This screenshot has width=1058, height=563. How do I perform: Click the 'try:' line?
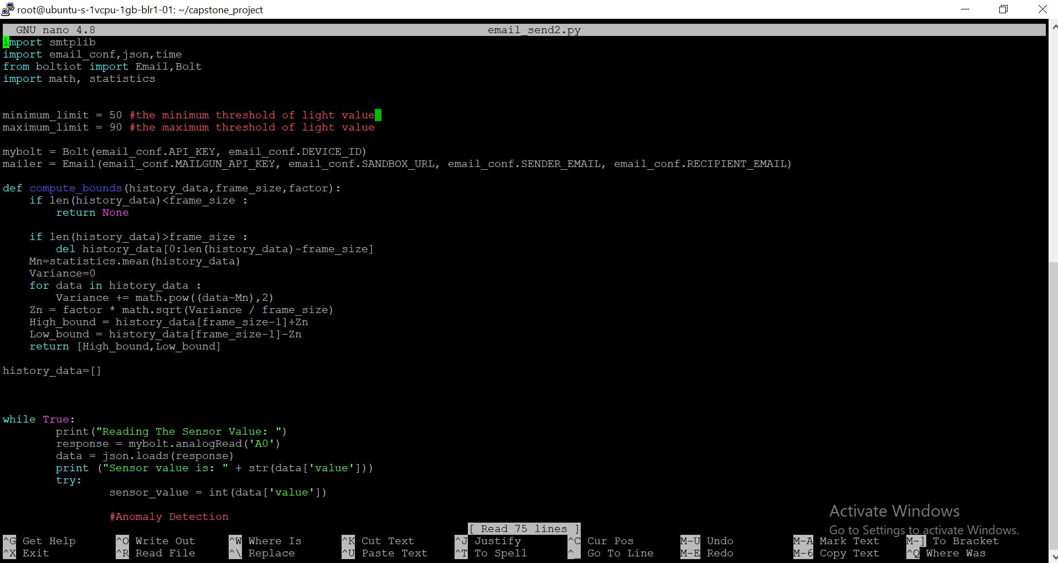[x=69, y=480]
